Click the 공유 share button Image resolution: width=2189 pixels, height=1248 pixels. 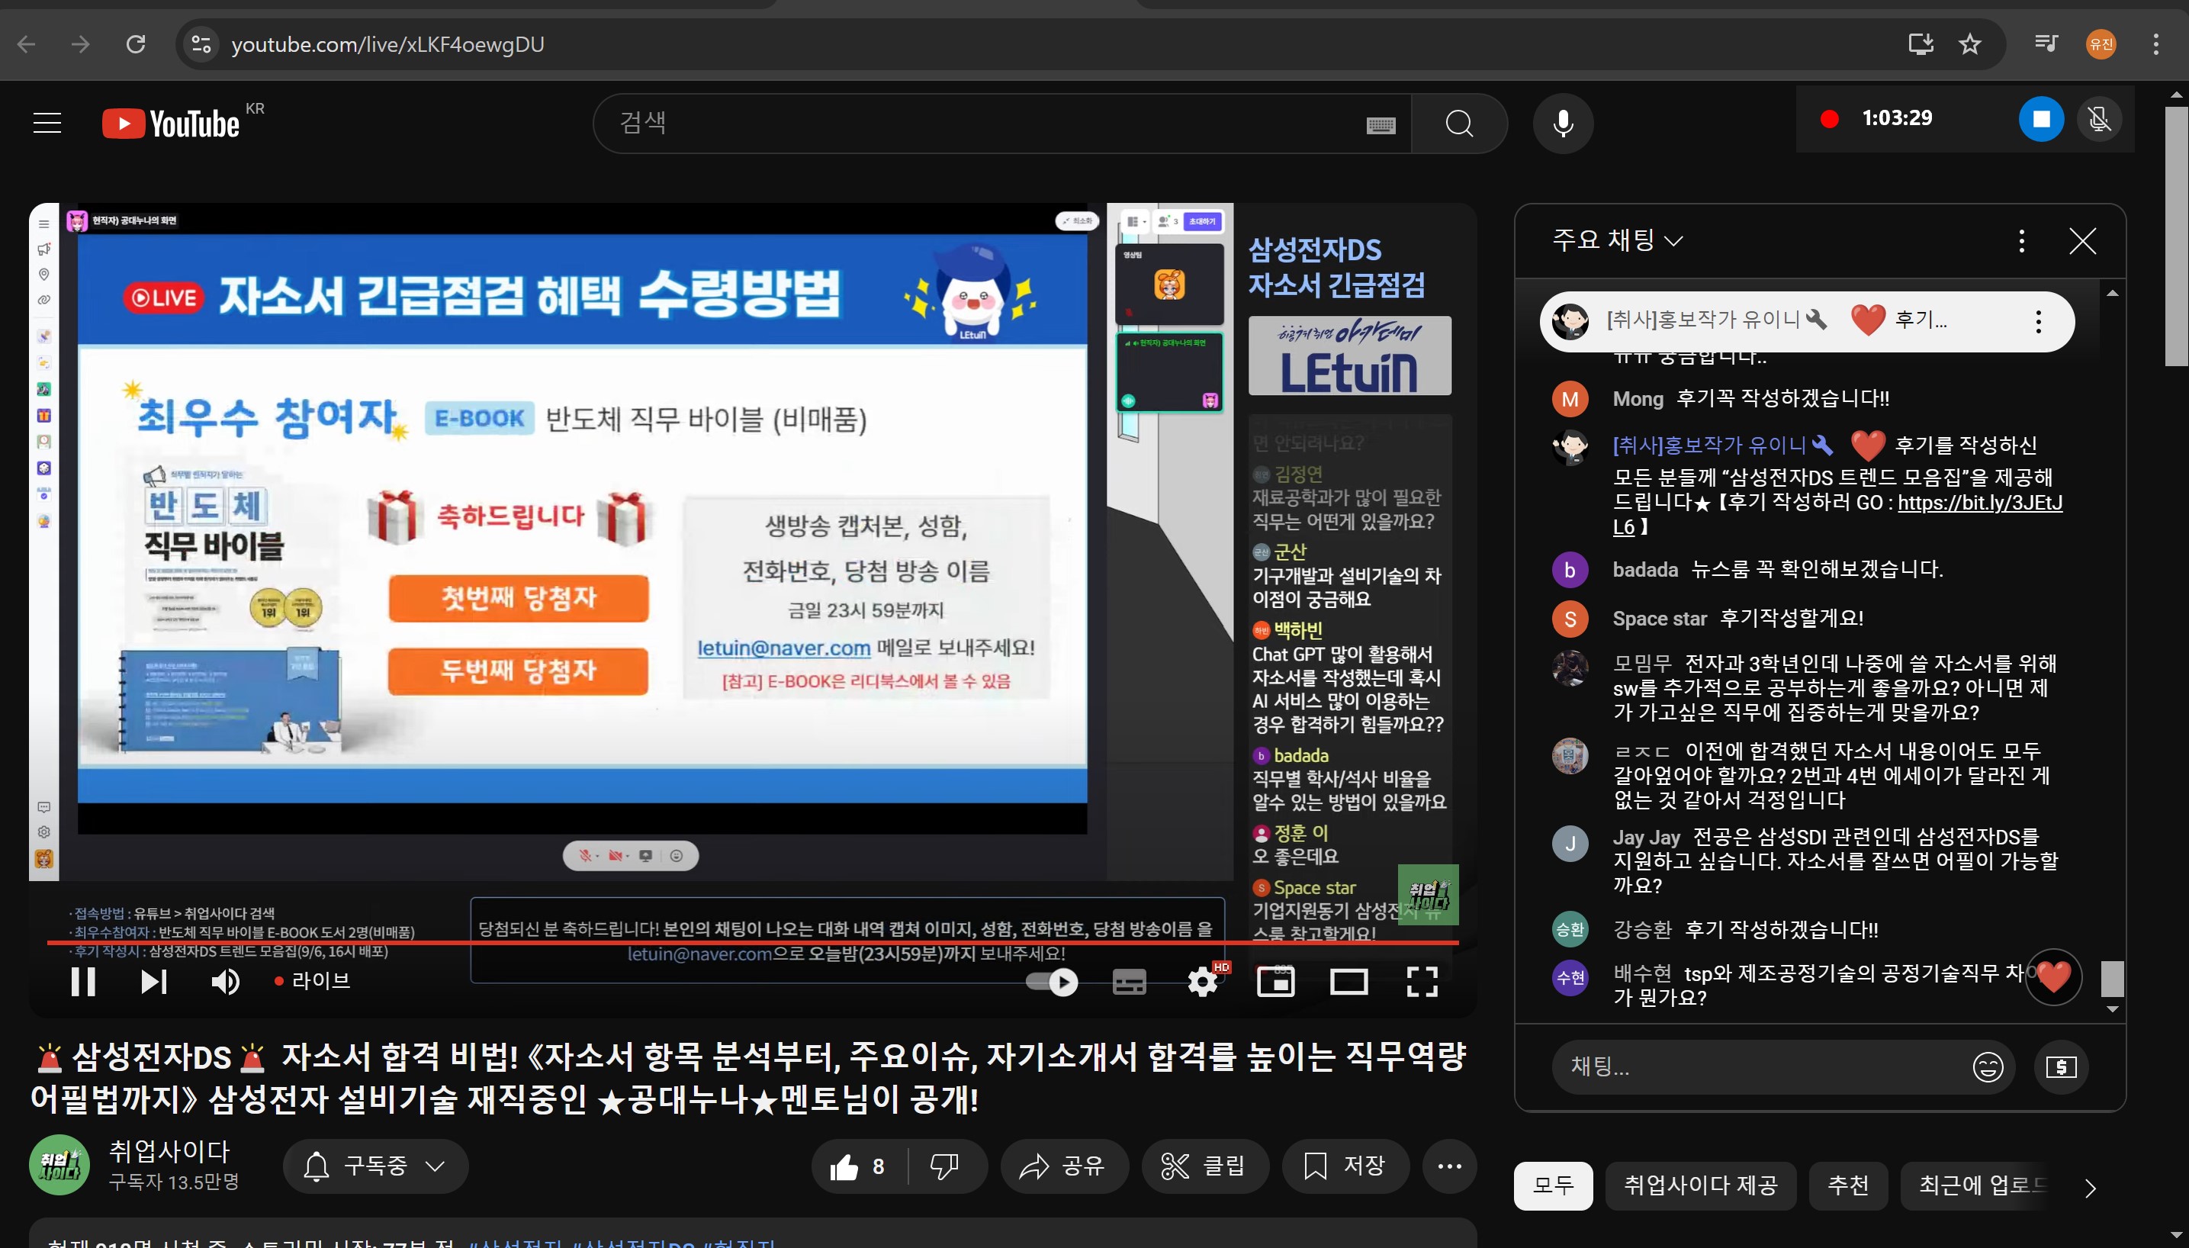point(1063,1166)
